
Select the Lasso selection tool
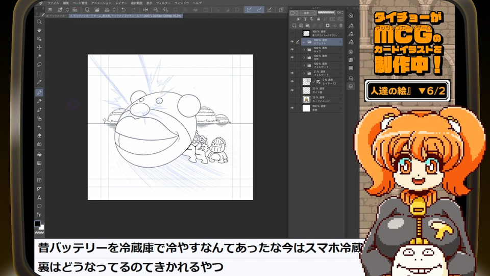(x=39, y=64)
